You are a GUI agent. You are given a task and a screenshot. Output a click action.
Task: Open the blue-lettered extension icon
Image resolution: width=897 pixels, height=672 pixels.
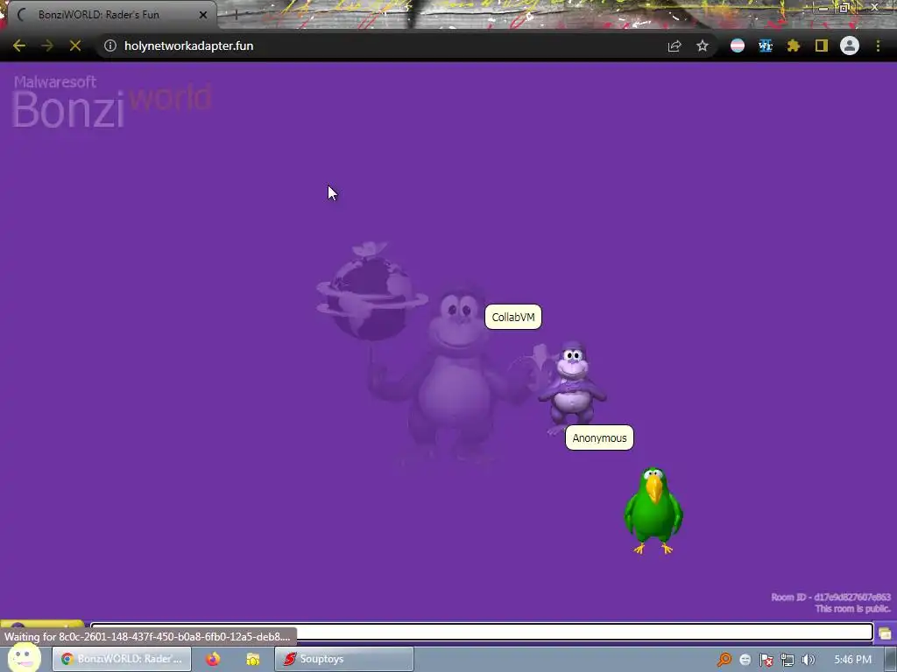(766, 45)
